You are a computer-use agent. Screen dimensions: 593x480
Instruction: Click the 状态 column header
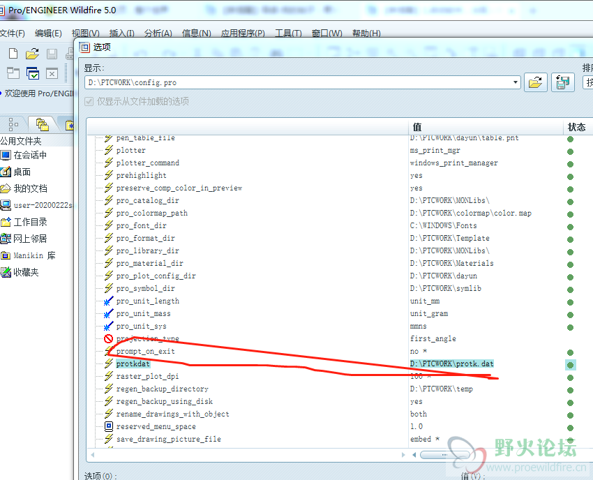point(577,127)
